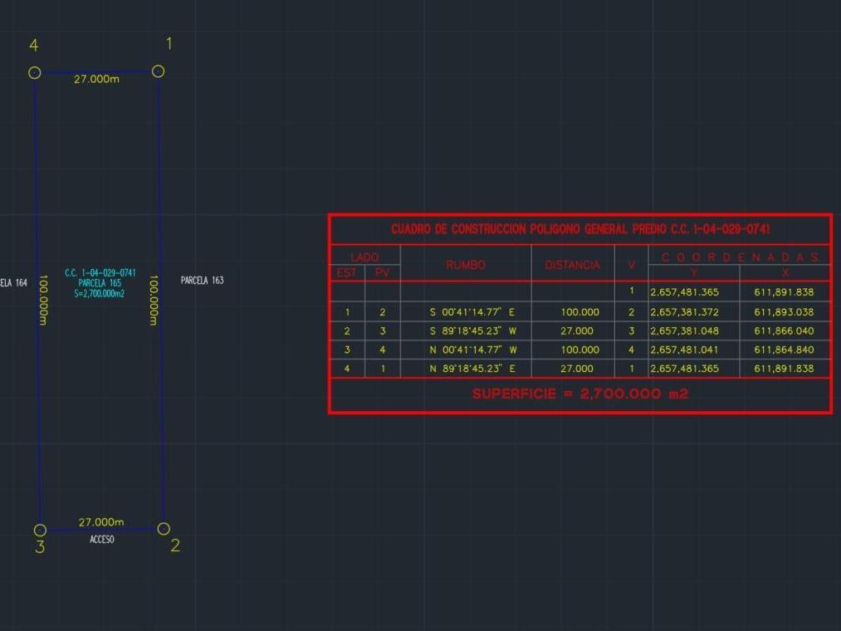Select the RUMBO column header
841x631 pixels.
pyautogui.click(x=465, y=265)
